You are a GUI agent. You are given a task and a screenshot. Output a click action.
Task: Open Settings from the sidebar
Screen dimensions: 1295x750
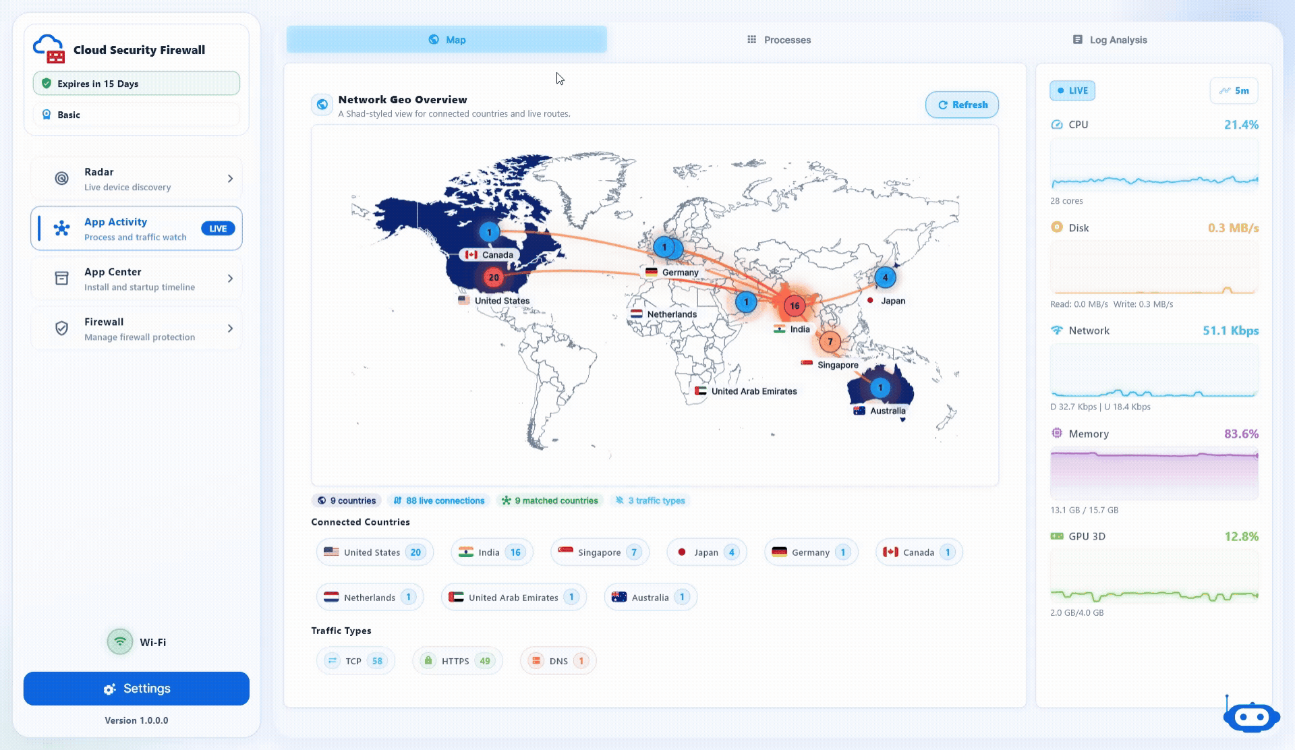(136, 689)
